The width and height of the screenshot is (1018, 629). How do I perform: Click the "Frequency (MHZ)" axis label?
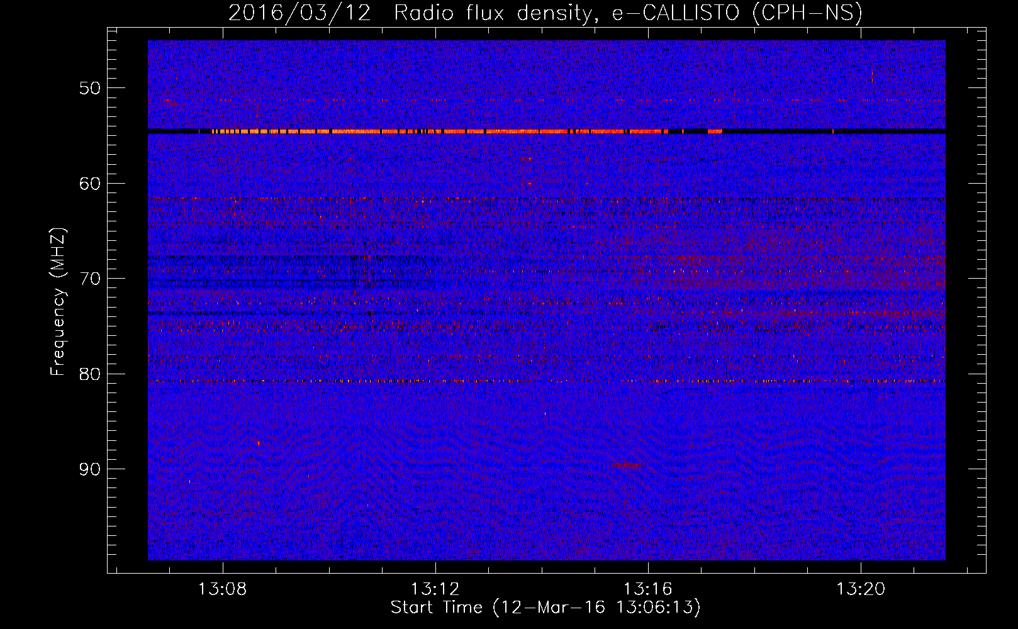tap(58, 302)
